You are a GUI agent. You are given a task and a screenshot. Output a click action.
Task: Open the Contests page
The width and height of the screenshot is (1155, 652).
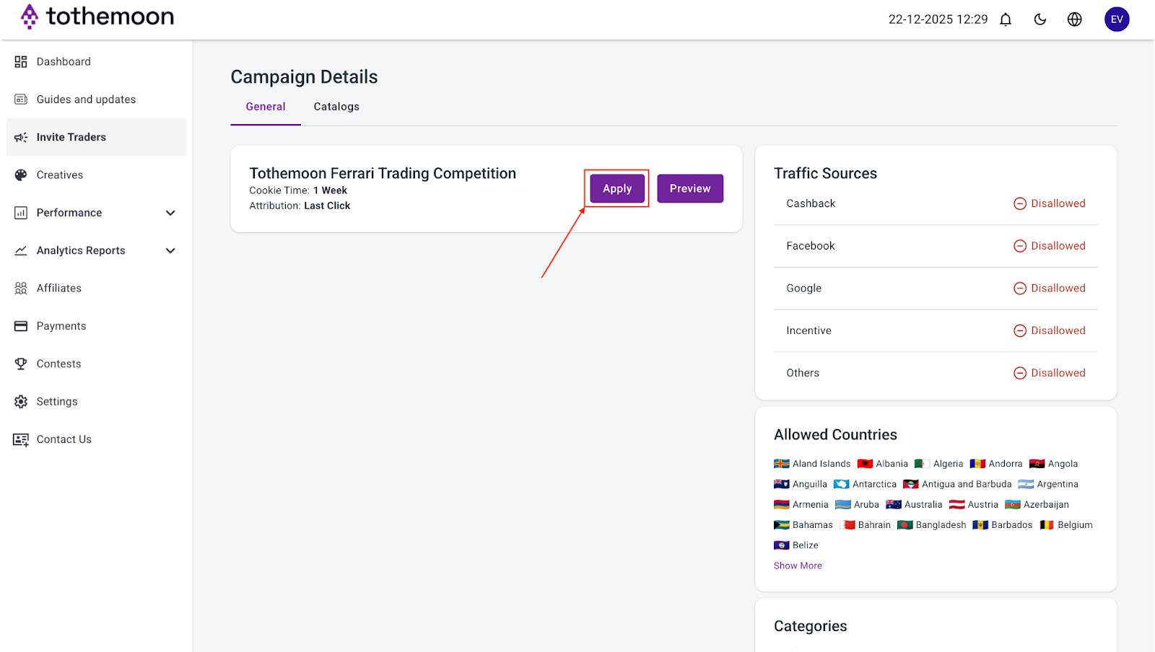point(96,364)
